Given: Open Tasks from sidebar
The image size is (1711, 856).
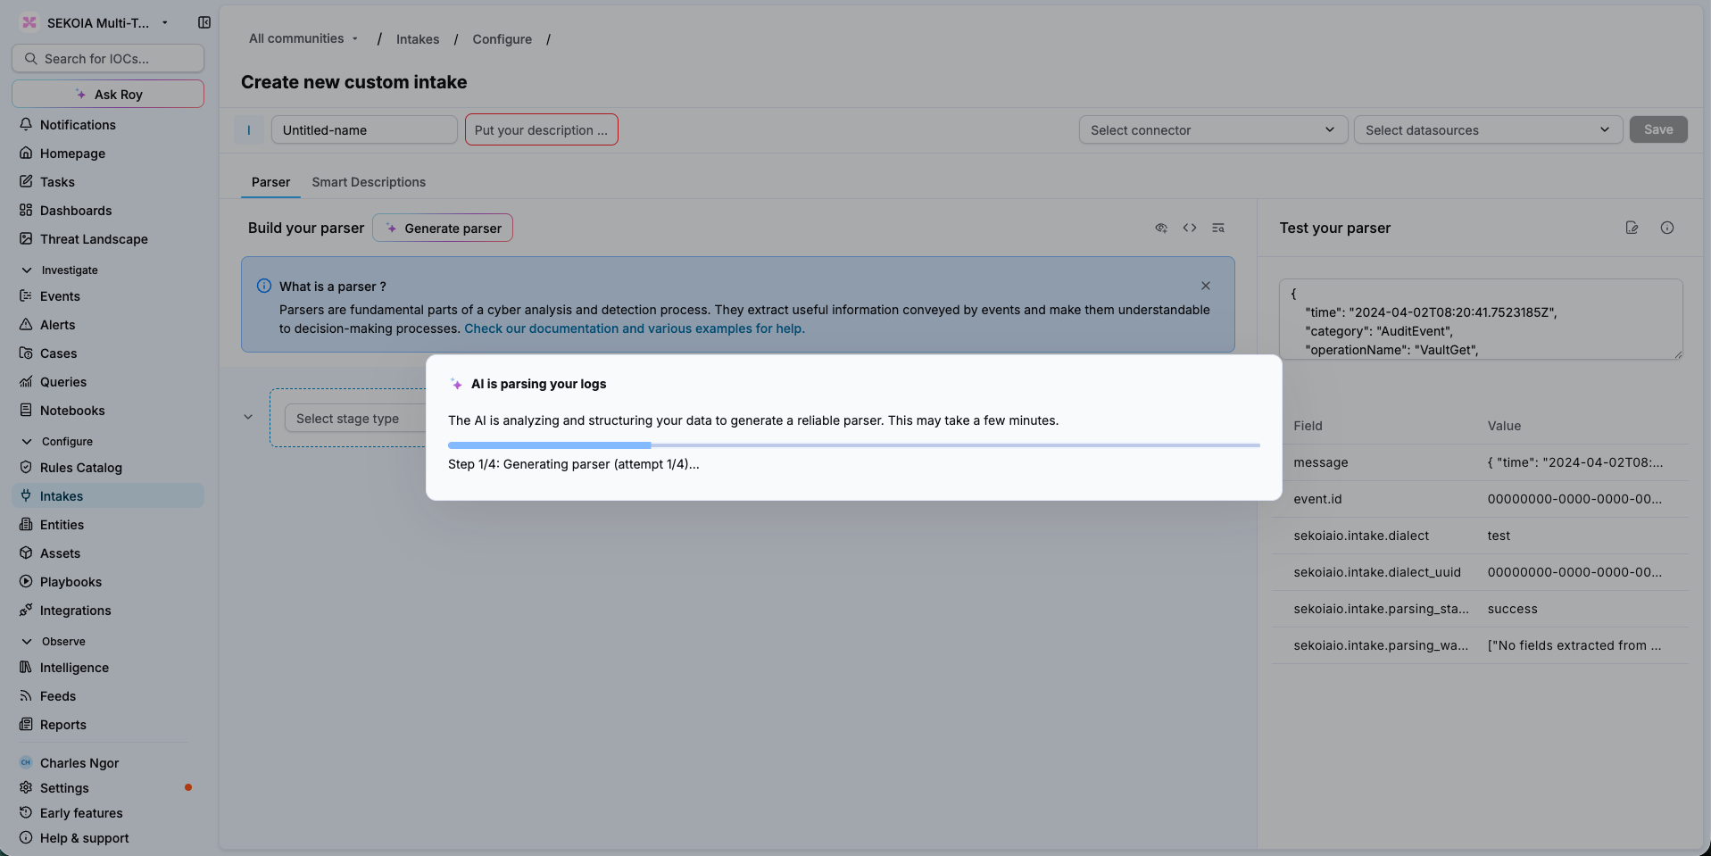Looking at the screenshot, I should [57, 182].
